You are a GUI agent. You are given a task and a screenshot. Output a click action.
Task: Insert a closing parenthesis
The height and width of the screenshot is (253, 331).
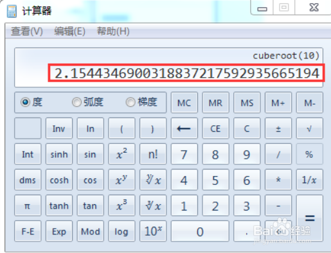(153, 128)
